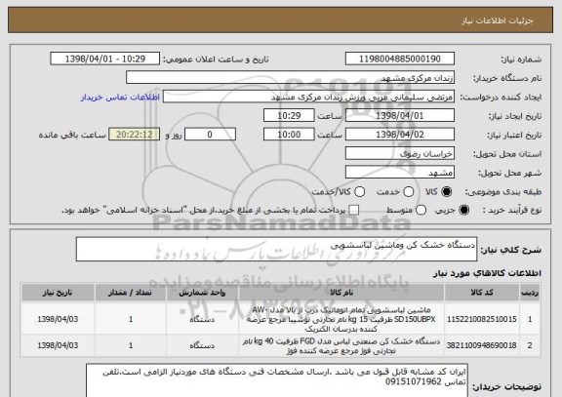Click item code 1152210082510015
562x397 pixels.
pos(482,319)
